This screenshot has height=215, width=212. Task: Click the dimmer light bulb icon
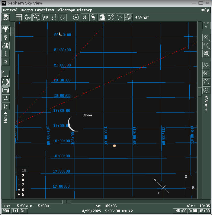coord(5,38)
